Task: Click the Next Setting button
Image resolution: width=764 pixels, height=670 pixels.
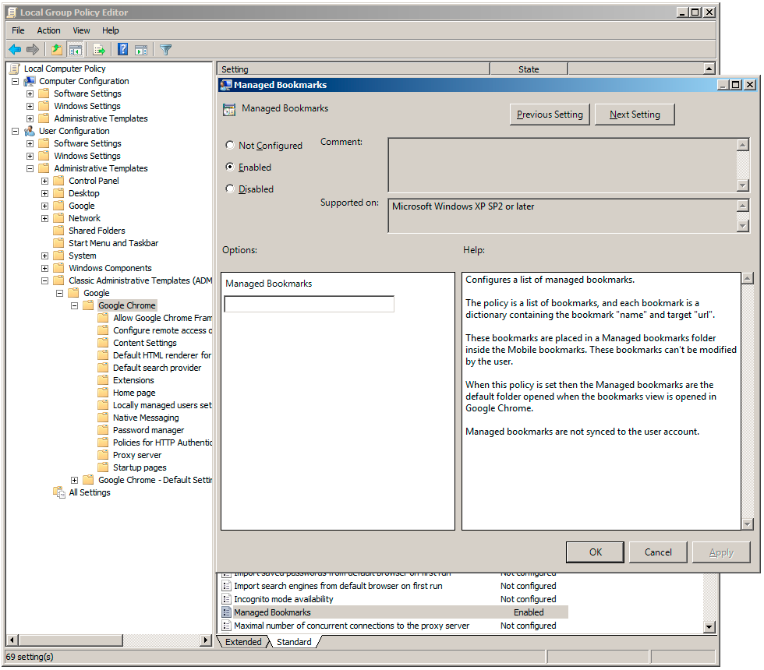Action: 635,114
